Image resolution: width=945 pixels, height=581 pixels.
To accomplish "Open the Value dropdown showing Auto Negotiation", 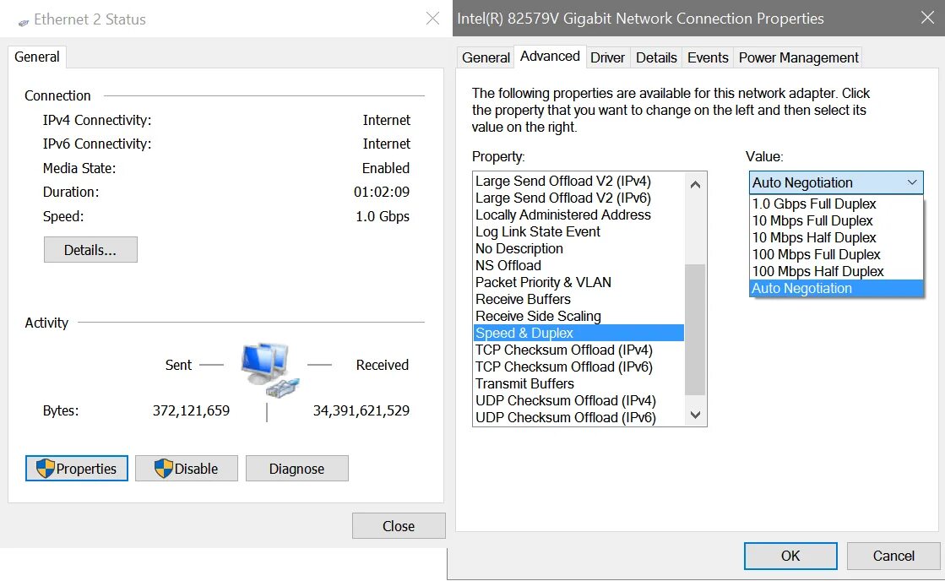I will (x=836, y=182).
